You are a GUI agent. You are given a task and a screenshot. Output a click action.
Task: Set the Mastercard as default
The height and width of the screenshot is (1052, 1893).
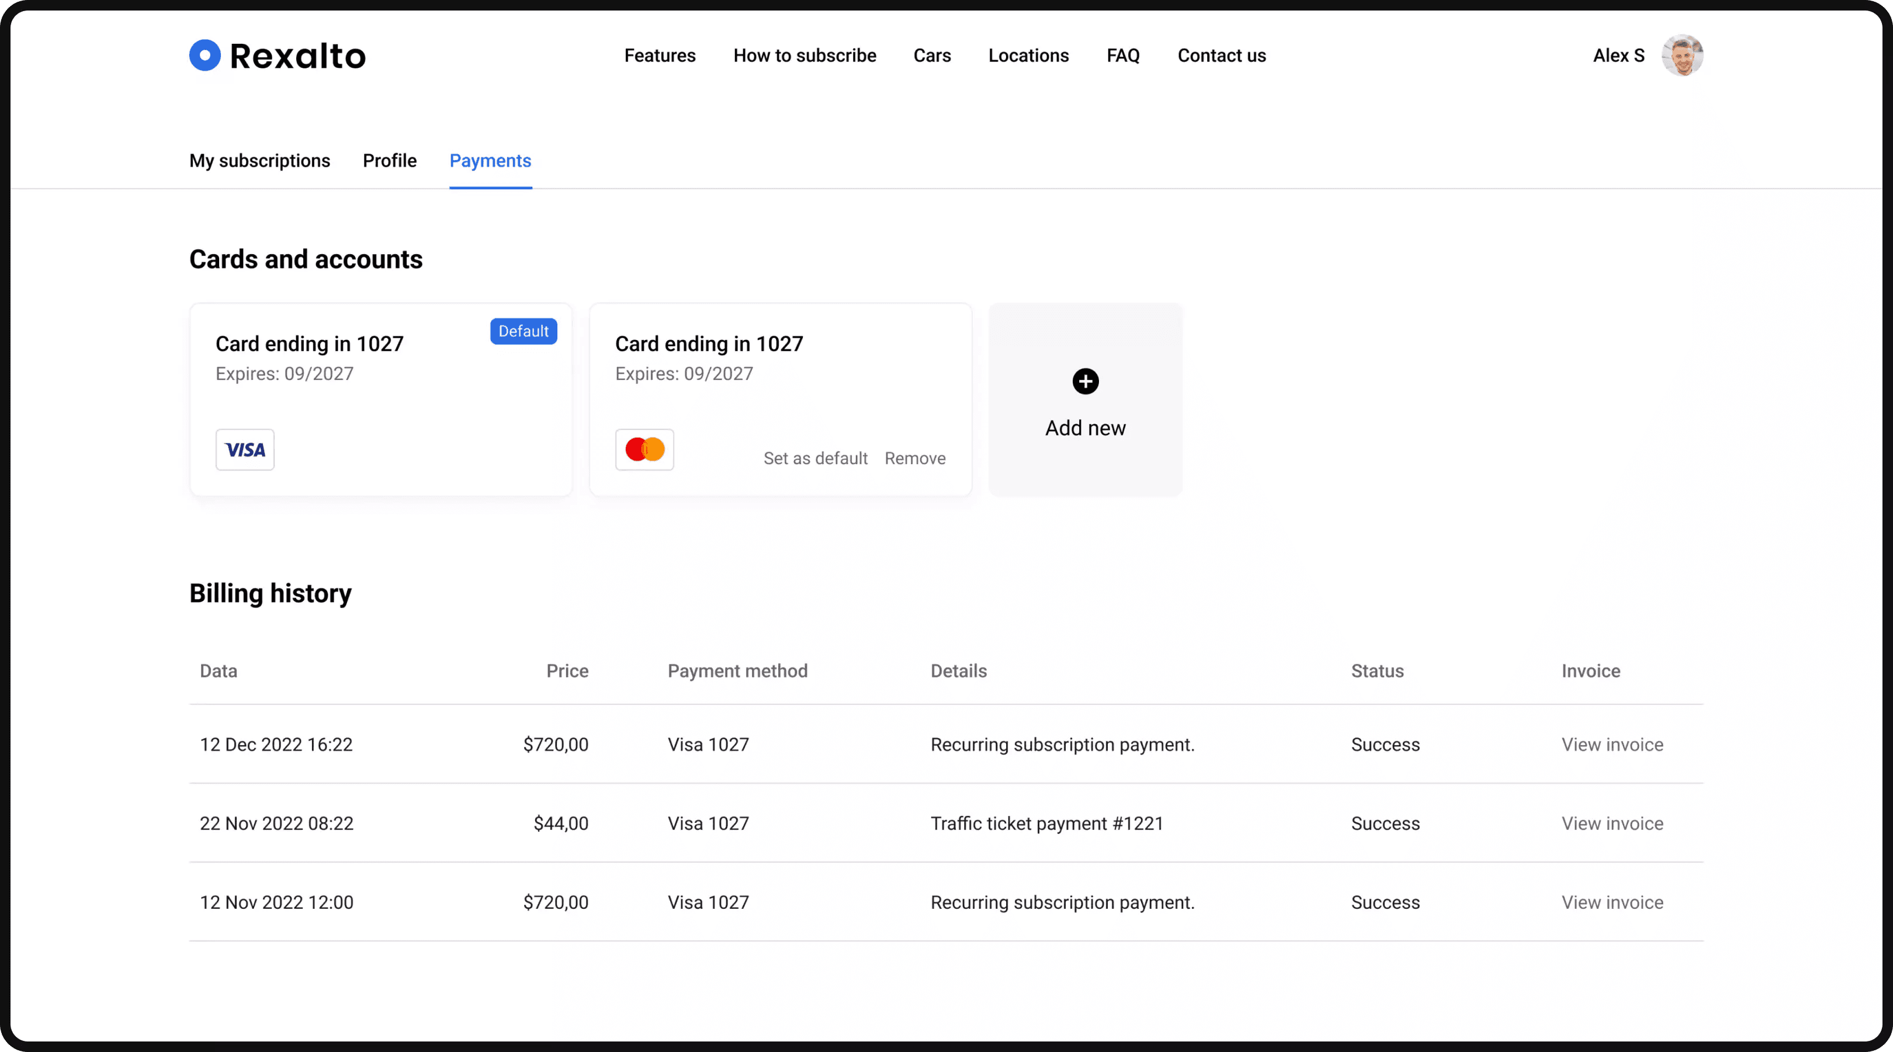pos(815,459)
